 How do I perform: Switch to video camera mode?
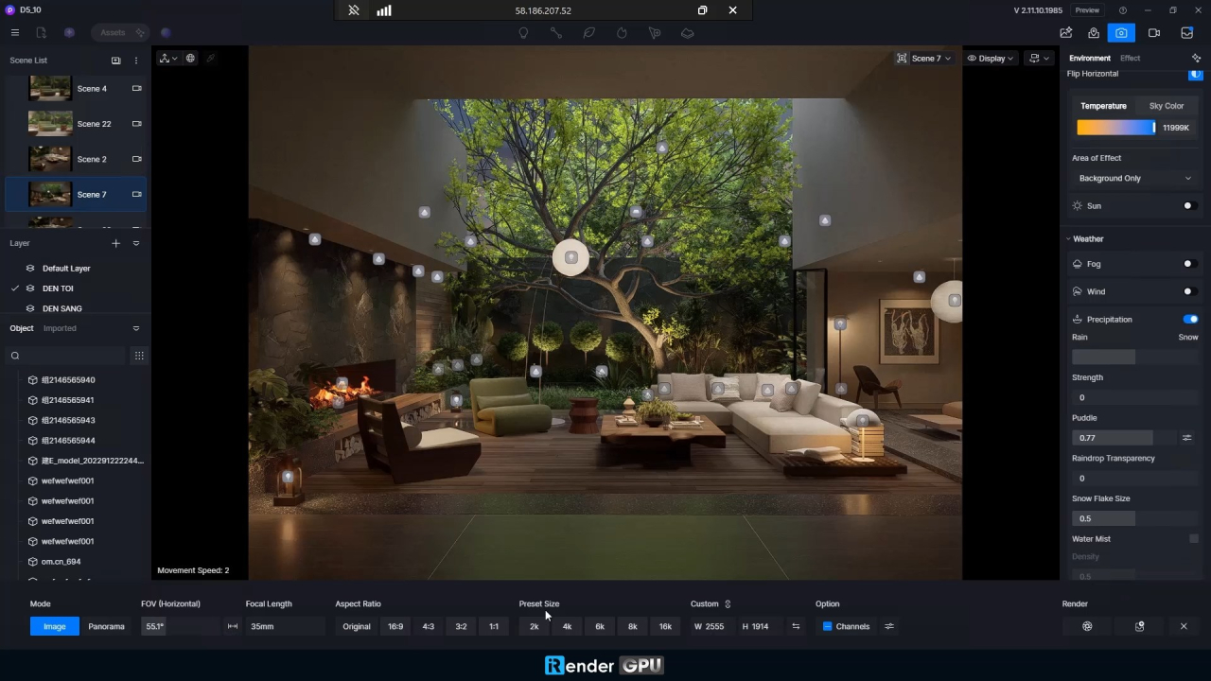tap(1154, 33)
